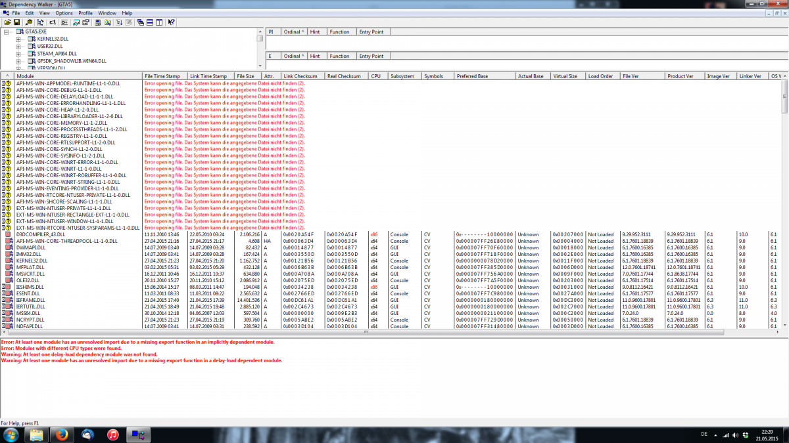Click the Open file toolbar icon
Viewport: 789px width, 443px height.
point(7,22)
